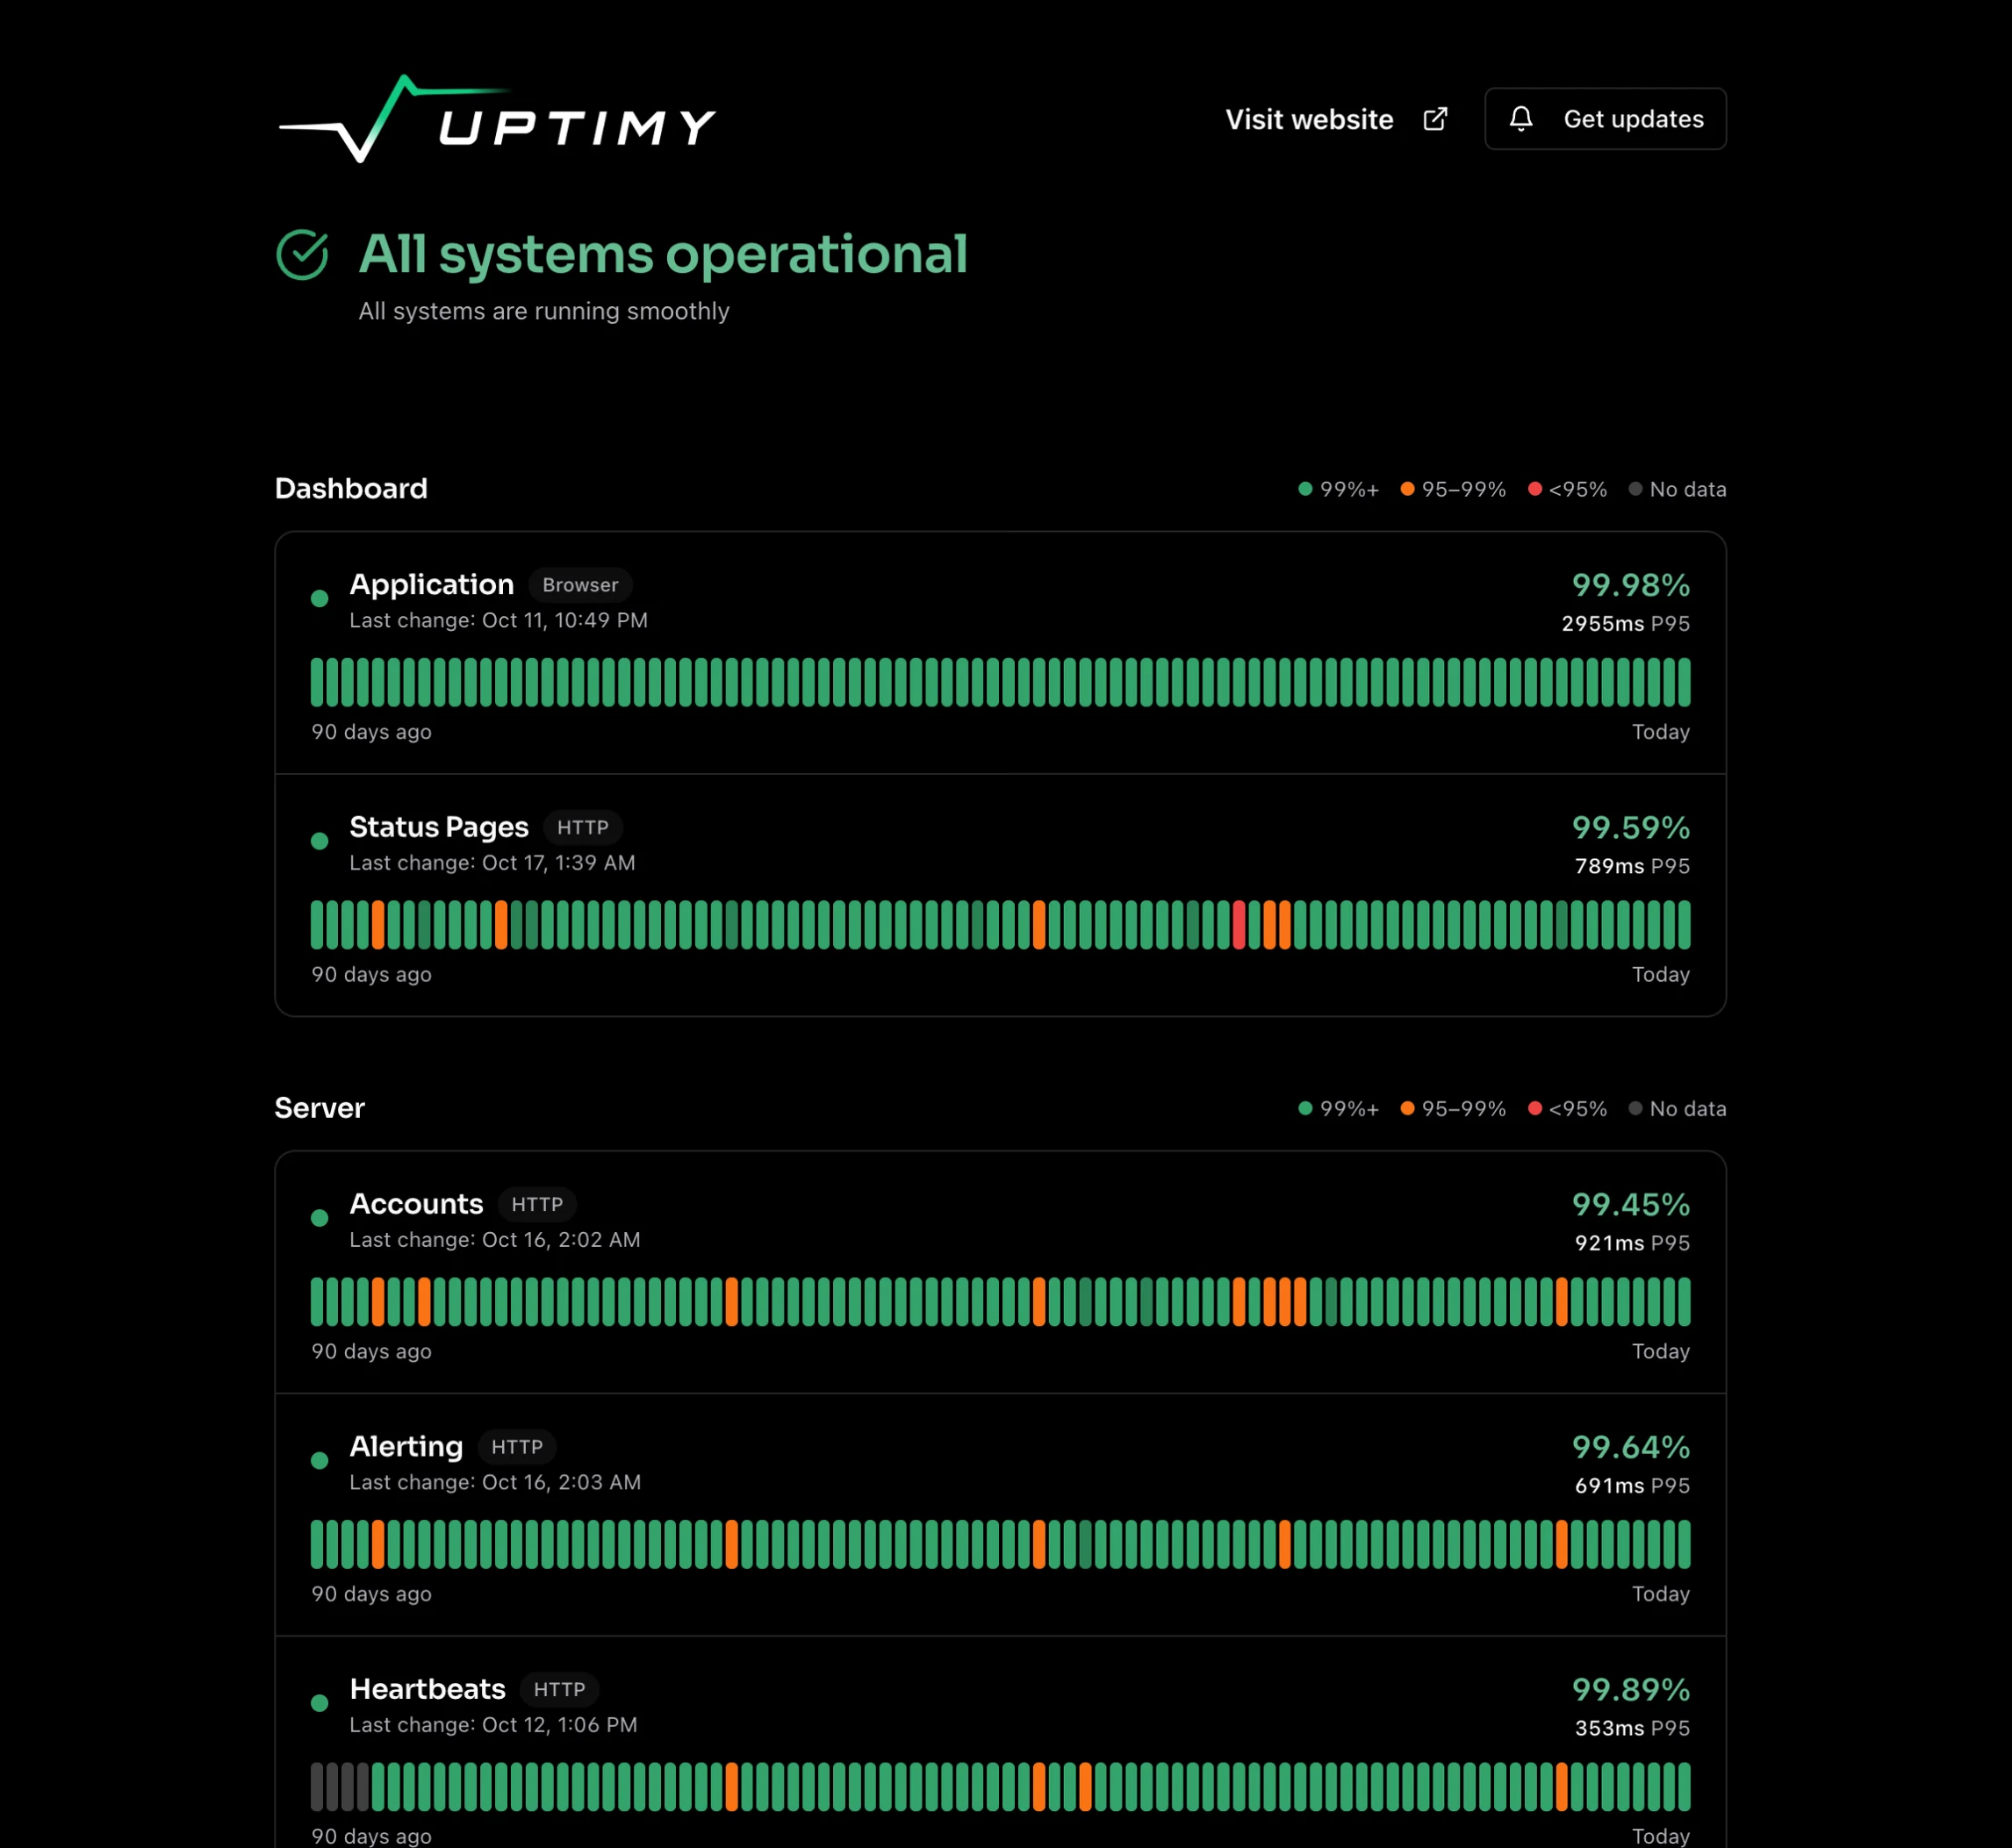Click Last change: Oct 12, 1:06 PM text
This screenshot has width=2012, height=1848.
(x=493, y=1725)
